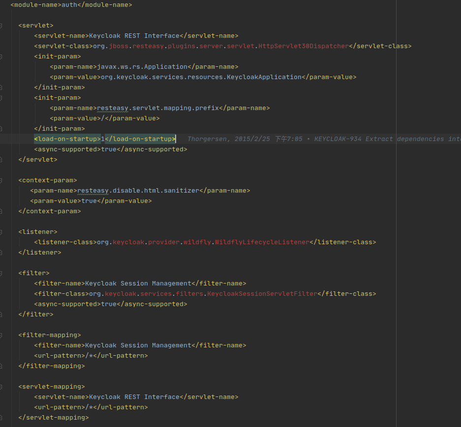Click the servlet-name line inside servlet-mapping
The height and width of the screenshot is (427, 461).
[136, 397]
